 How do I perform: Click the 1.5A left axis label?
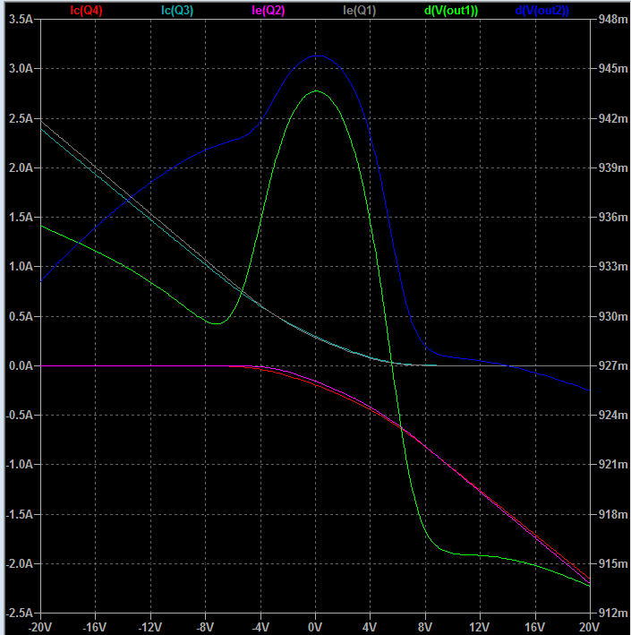[21, 217]
